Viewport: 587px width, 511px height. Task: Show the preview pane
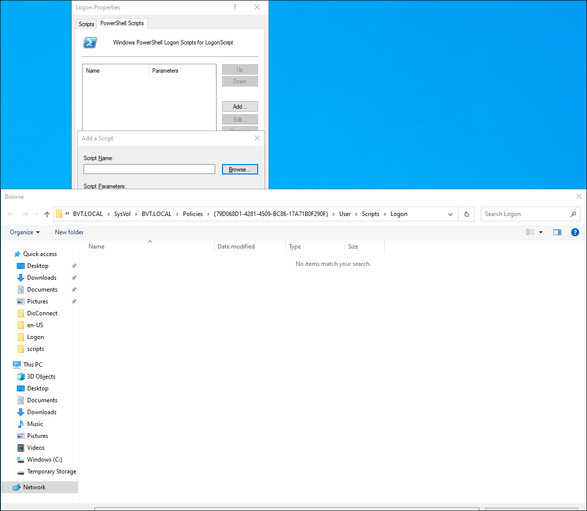point(557,232)
